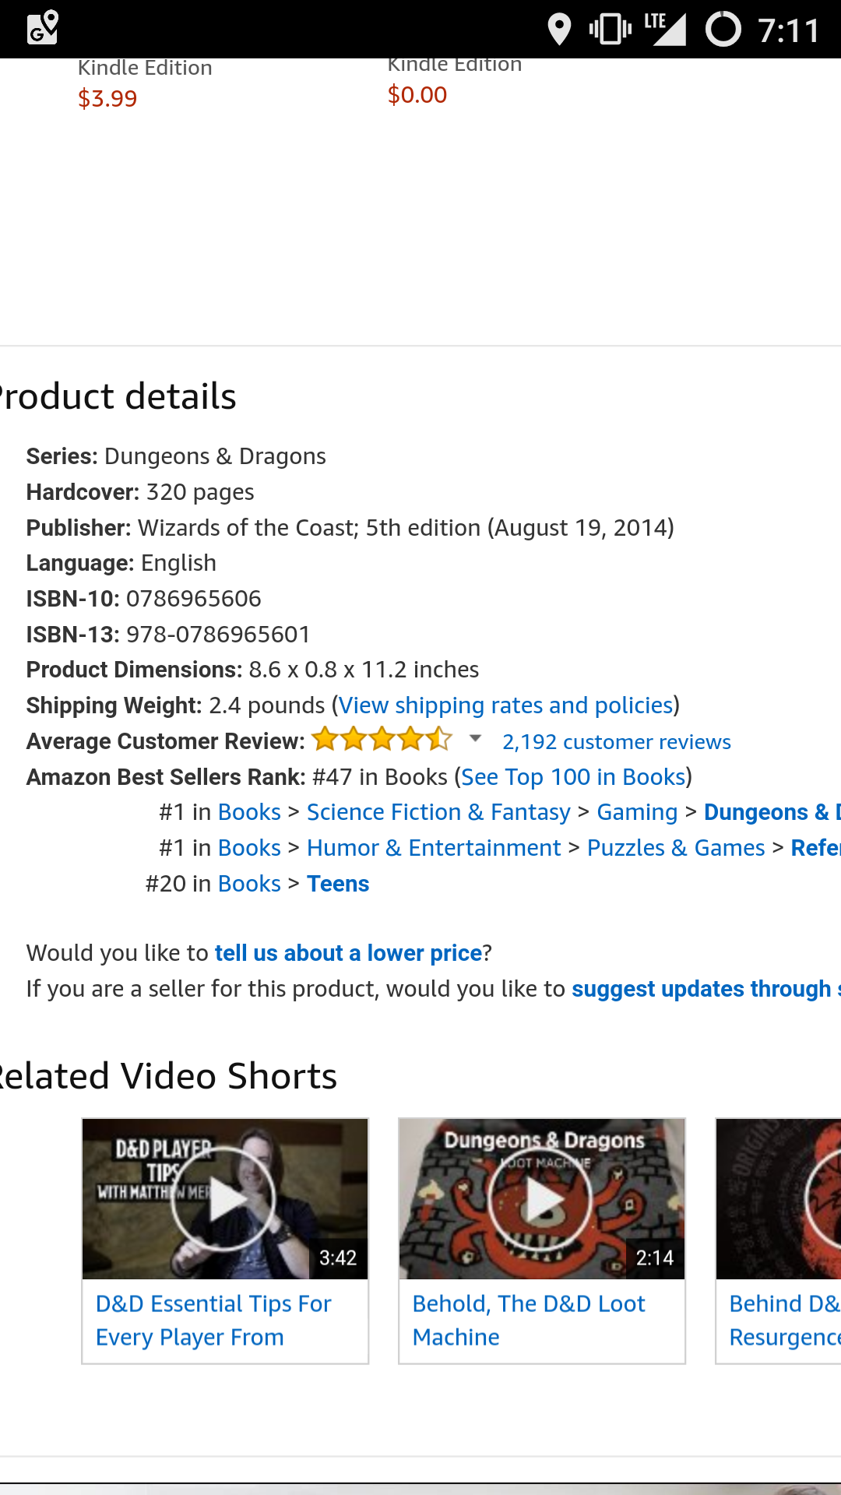Open the Teens category link
This screenshot has width=841, height=1495.
click(338, 883)
